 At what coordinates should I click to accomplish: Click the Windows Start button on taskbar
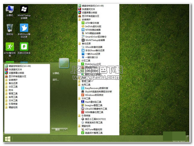[8, 139]
